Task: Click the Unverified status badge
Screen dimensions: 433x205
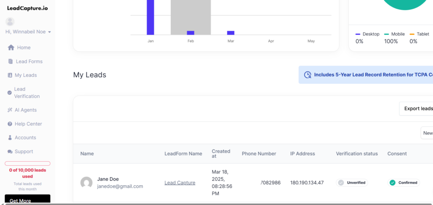Action: (x=352, y=183)
